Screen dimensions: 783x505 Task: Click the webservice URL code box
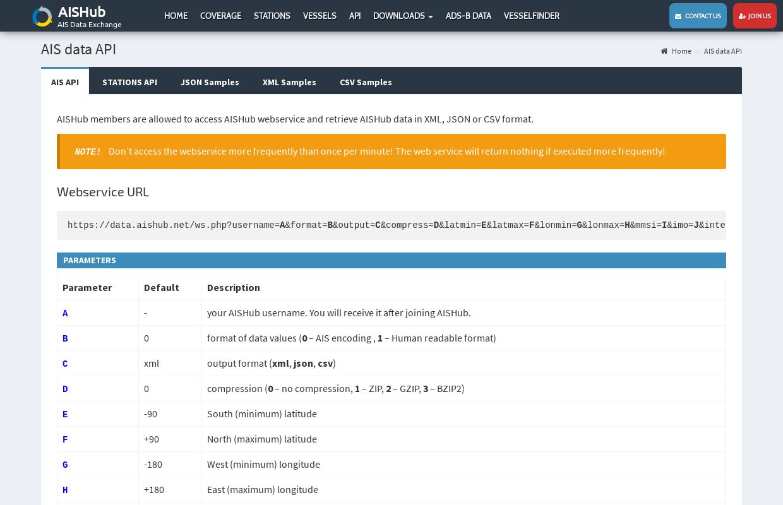pos(391,225)
